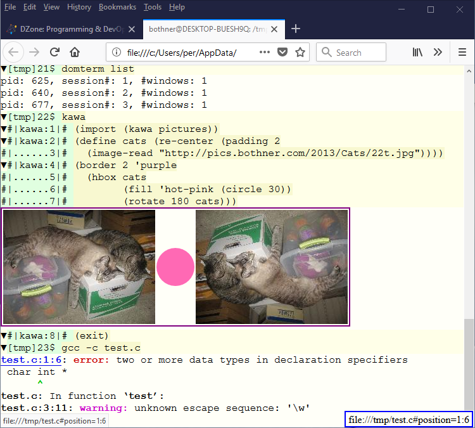Switch to the DZone Programming tab
Viewport: 475px width, 428px height.
tap(70, 29)
